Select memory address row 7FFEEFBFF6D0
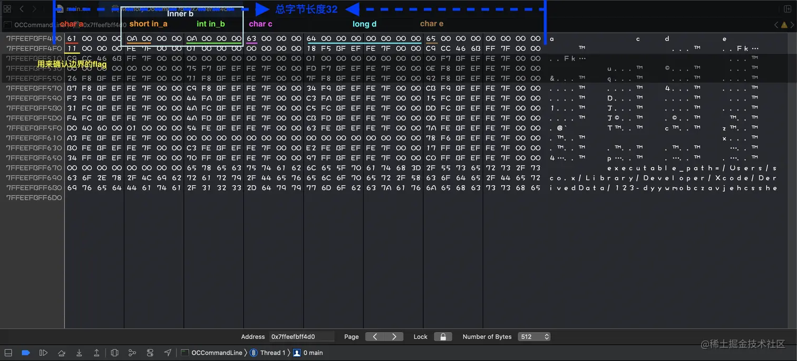Screen dimensions: 797x361 point(34,198)
